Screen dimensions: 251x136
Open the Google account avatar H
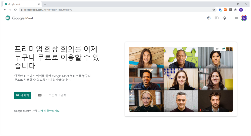[244, 18]
